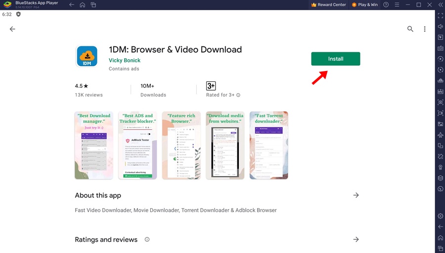
Task: Open BlueStacks settings gear in the sidebar
Action: pos(441,216)
